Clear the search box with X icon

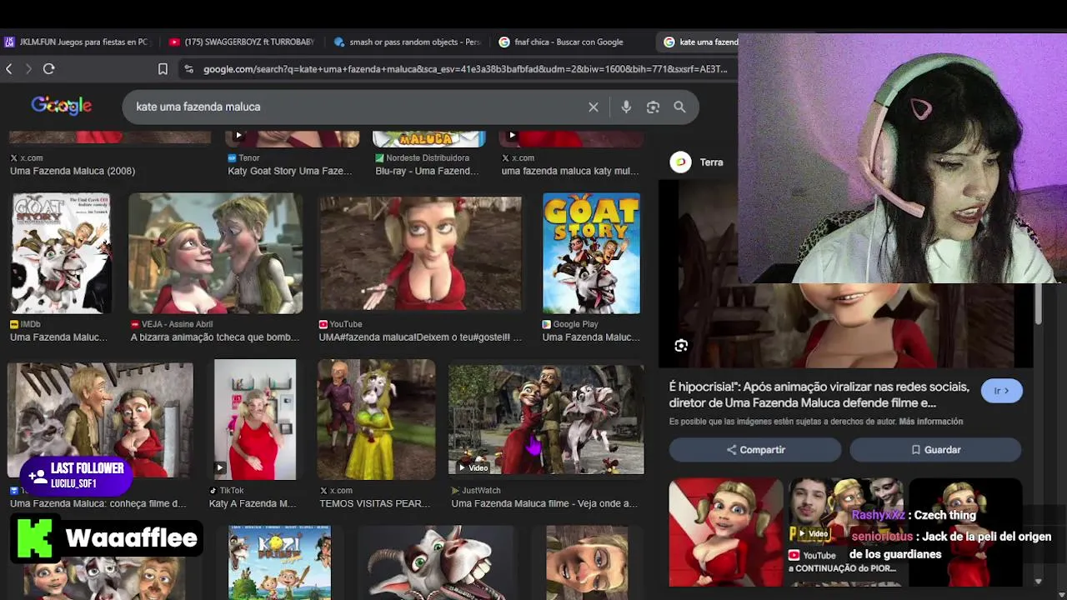pos(594,107)
